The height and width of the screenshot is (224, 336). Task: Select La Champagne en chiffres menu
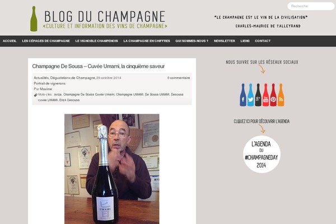click(147, 41)
